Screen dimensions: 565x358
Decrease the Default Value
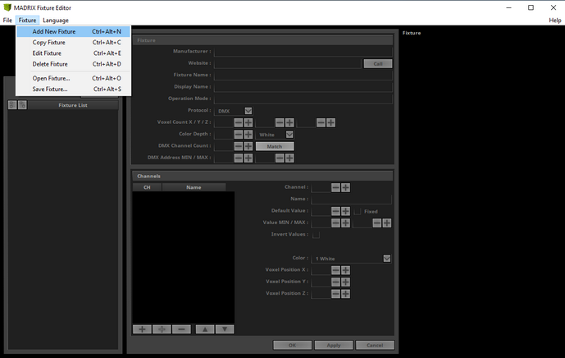(x=335, y=211)
